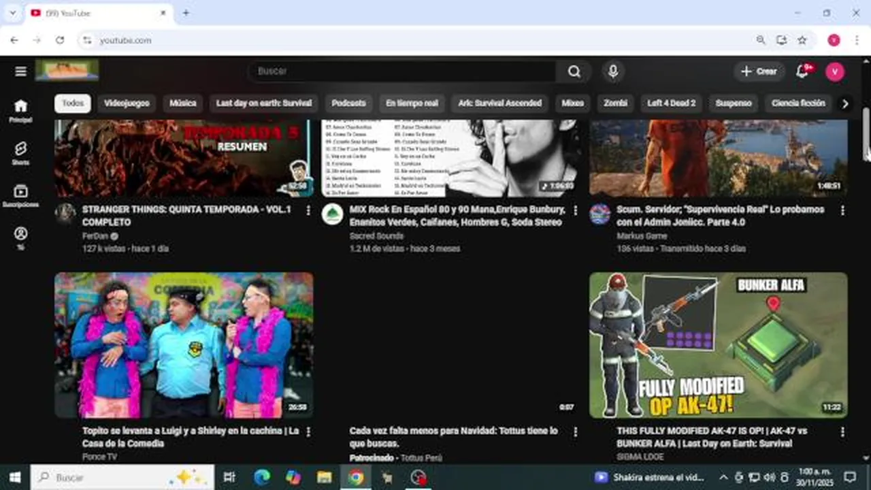Open Shorts from the sidebar
This screenshot has height=490, width=871.
click(20, 154)
